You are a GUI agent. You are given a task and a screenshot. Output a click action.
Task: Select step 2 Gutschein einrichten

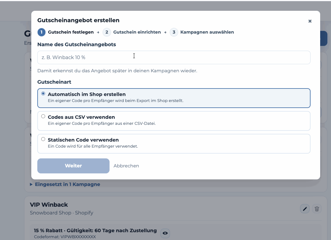[x=132, y=32]
